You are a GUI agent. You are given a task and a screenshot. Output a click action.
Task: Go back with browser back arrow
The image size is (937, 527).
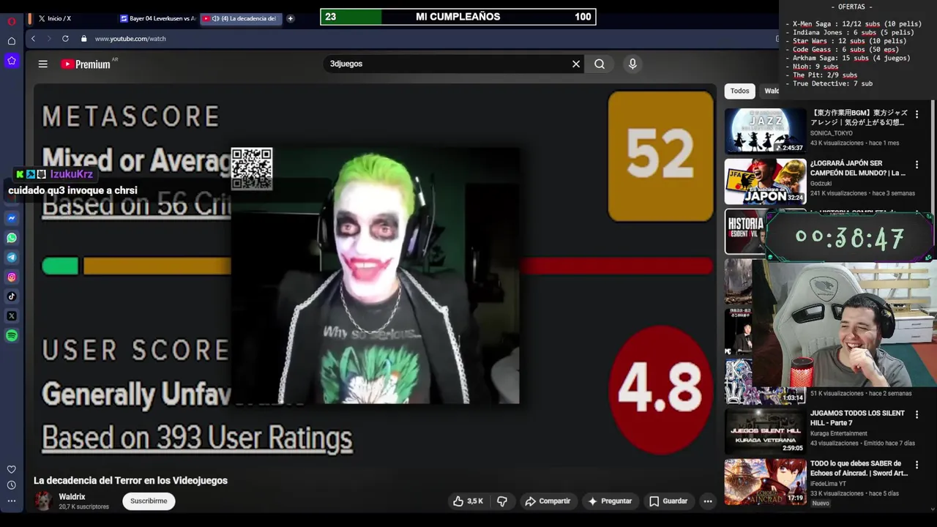[33, 39]
